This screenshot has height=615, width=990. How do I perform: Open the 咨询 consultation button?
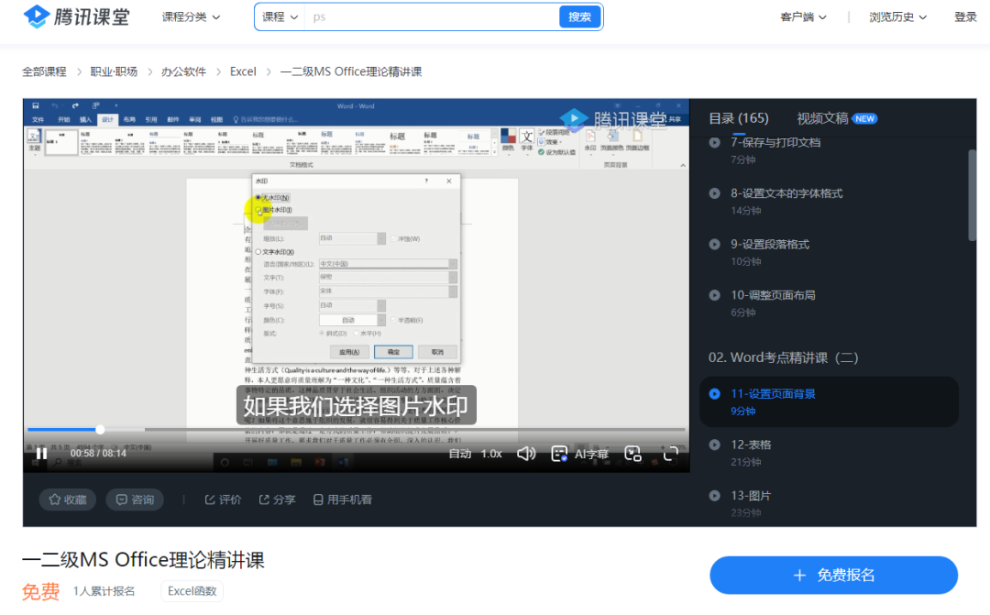[x=135, y=500]
